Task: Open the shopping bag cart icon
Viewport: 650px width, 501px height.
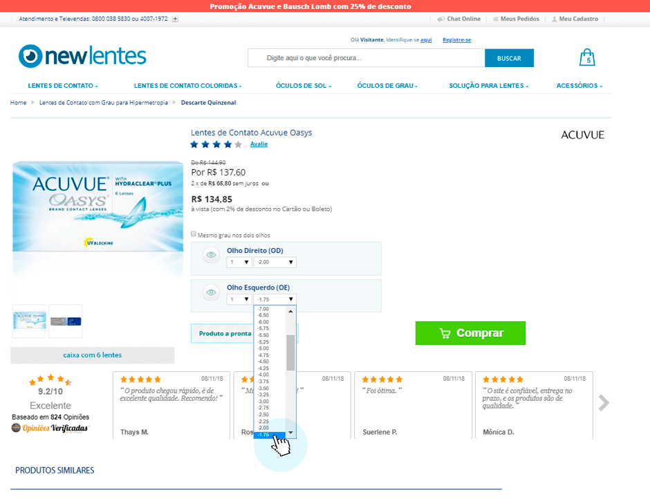Action: [587, 57]
